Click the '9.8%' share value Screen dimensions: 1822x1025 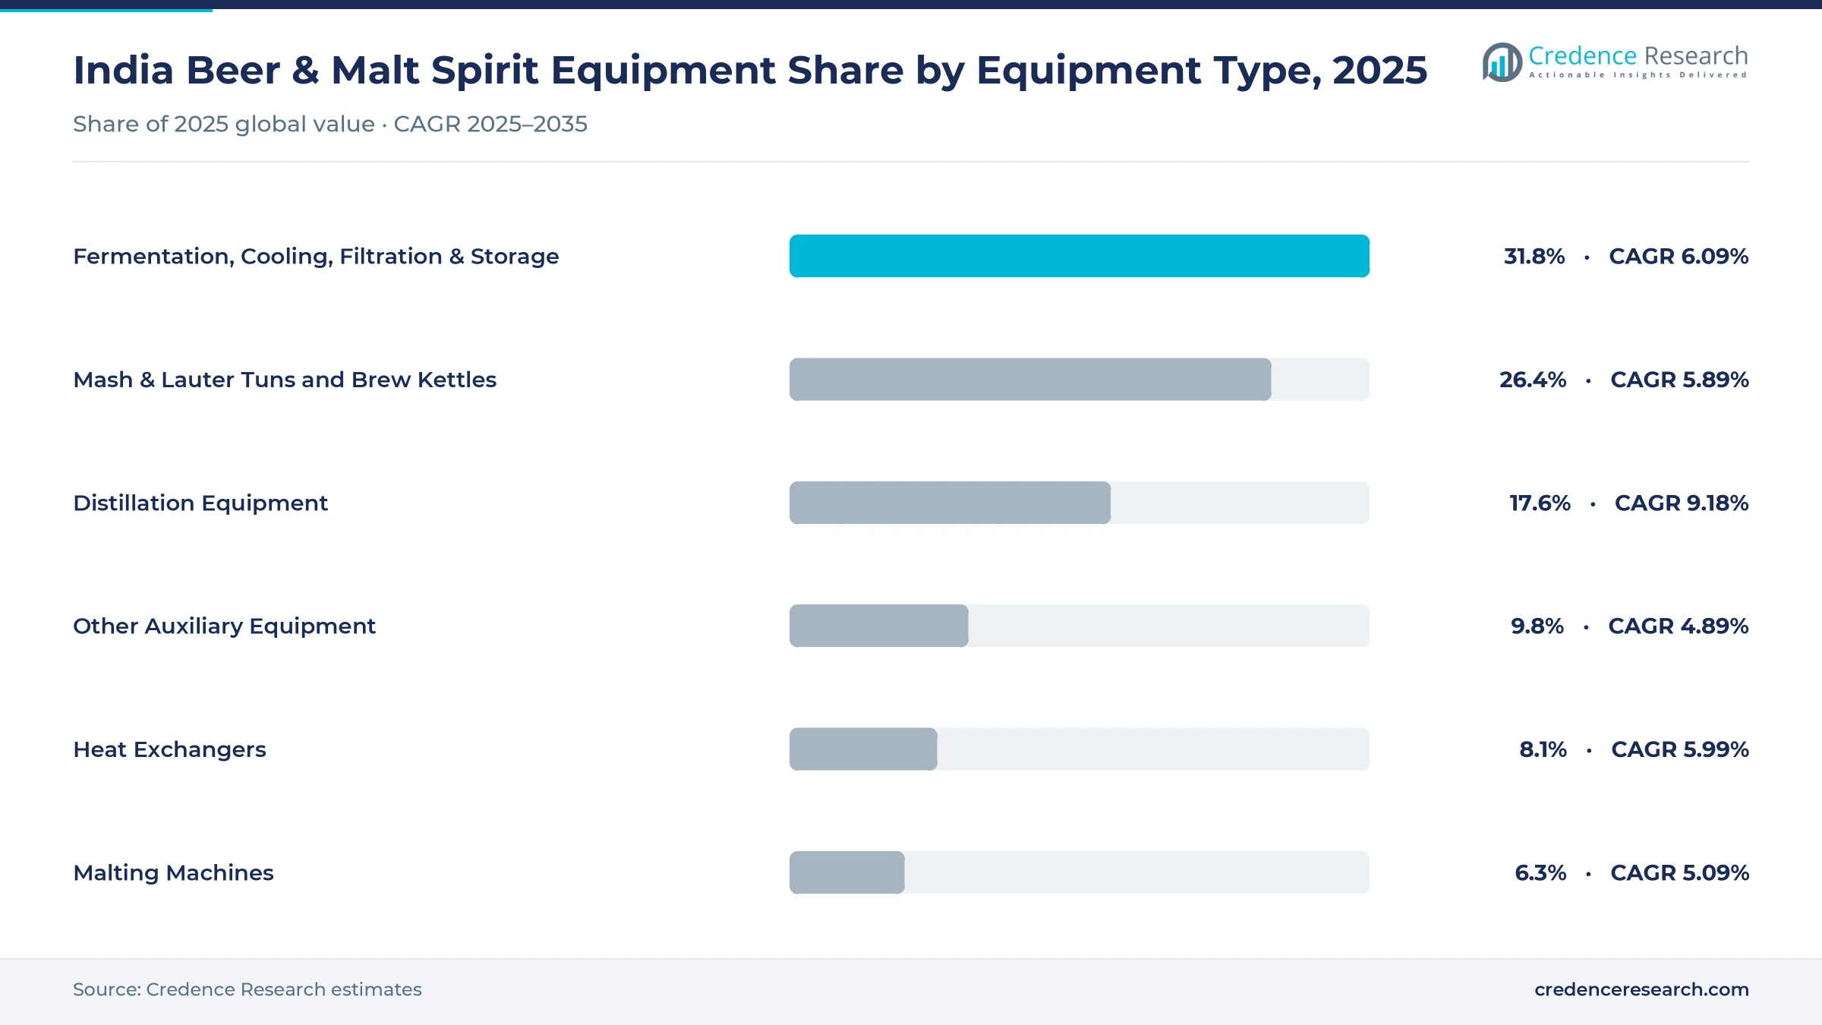point(1537,626)
